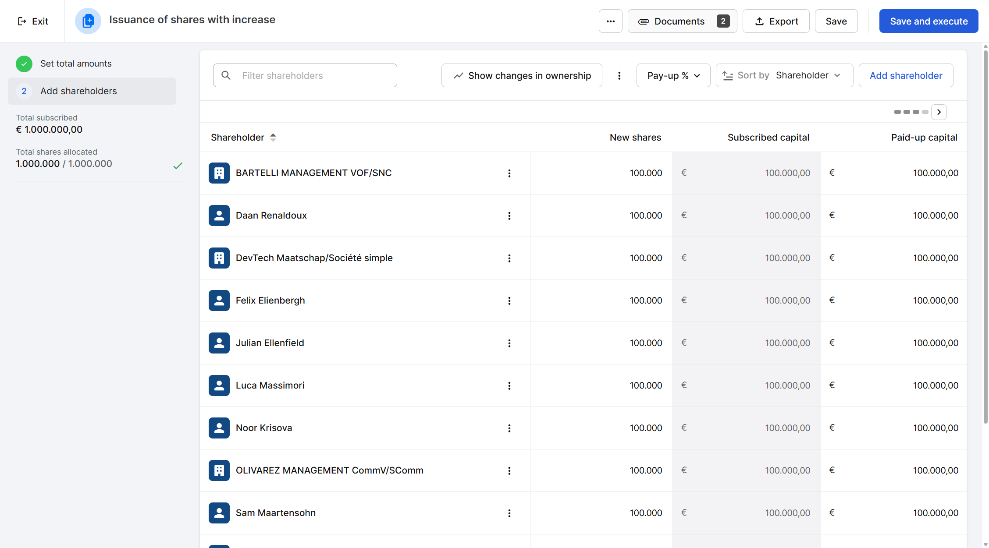Toggle Show changes in ownership

(x=521, y=75)
